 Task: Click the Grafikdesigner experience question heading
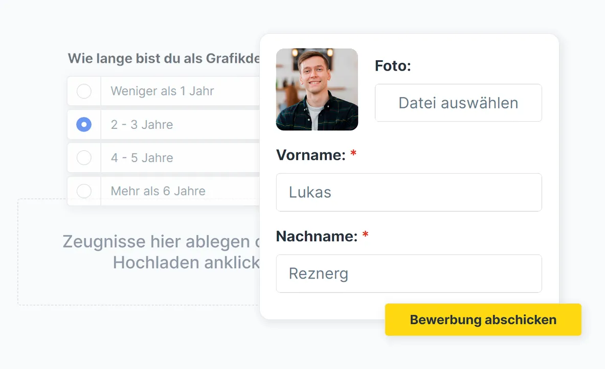click(x=164, y=58)
